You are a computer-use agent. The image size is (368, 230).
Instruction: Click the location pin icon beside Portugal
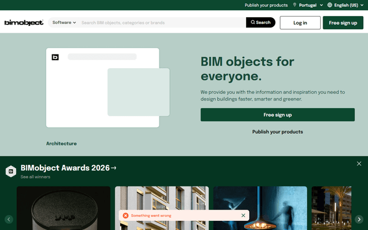point(294,5)
